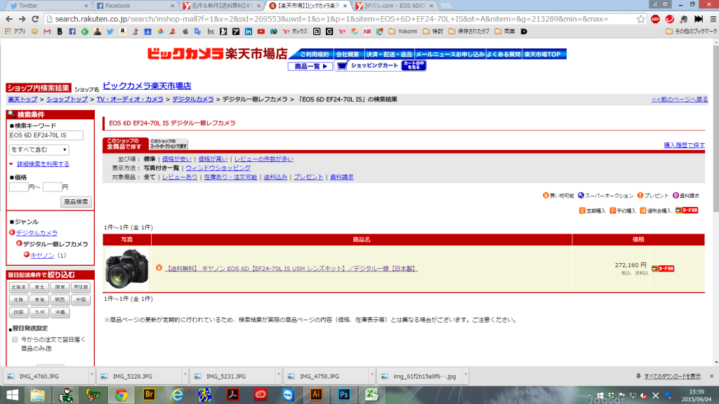
Task: Open the Yokomi bookmarks folder
Action: [x=402, y=32]
